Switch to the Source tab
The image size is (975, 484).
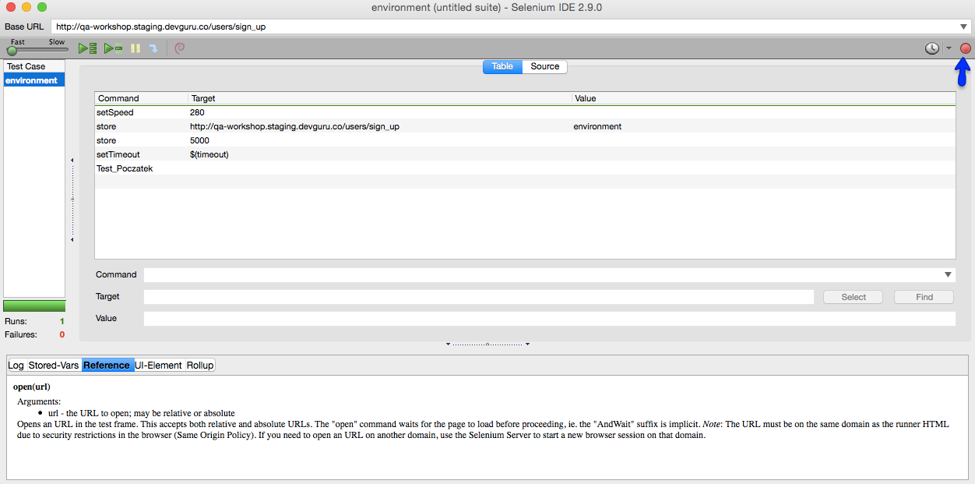coord(544,67)
